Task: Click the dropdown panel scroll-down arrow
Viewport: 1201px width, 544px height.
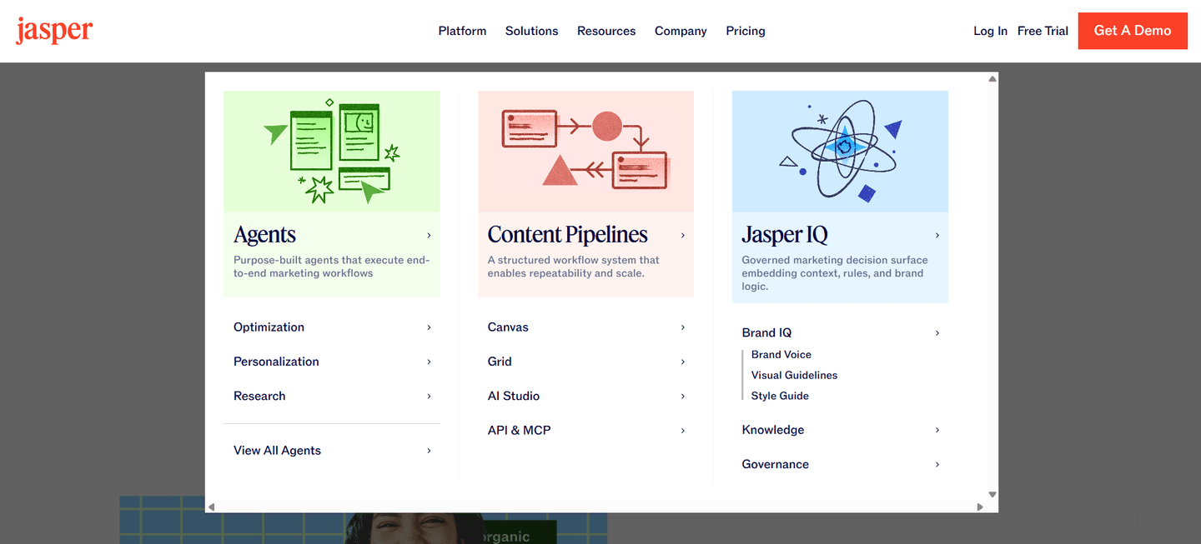Action: pyautogui.click(x=992, y=495)
